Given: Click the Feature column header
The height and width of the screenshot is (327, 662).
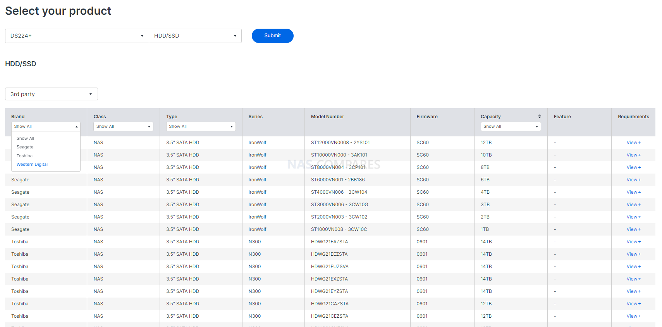Looking at the screenshot, I should tap(562, 117).
